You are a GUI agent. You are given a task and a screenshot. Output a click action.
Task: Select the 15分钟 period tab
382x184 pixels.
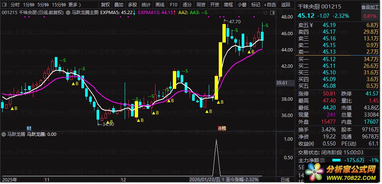click(x=59, y=5)
